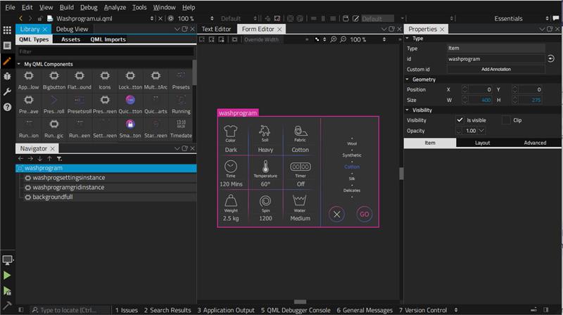The width and height of the screenshot is (563, 315).
Task: Select washprogramgridinstance in Navigator
Action: point(68,188)
